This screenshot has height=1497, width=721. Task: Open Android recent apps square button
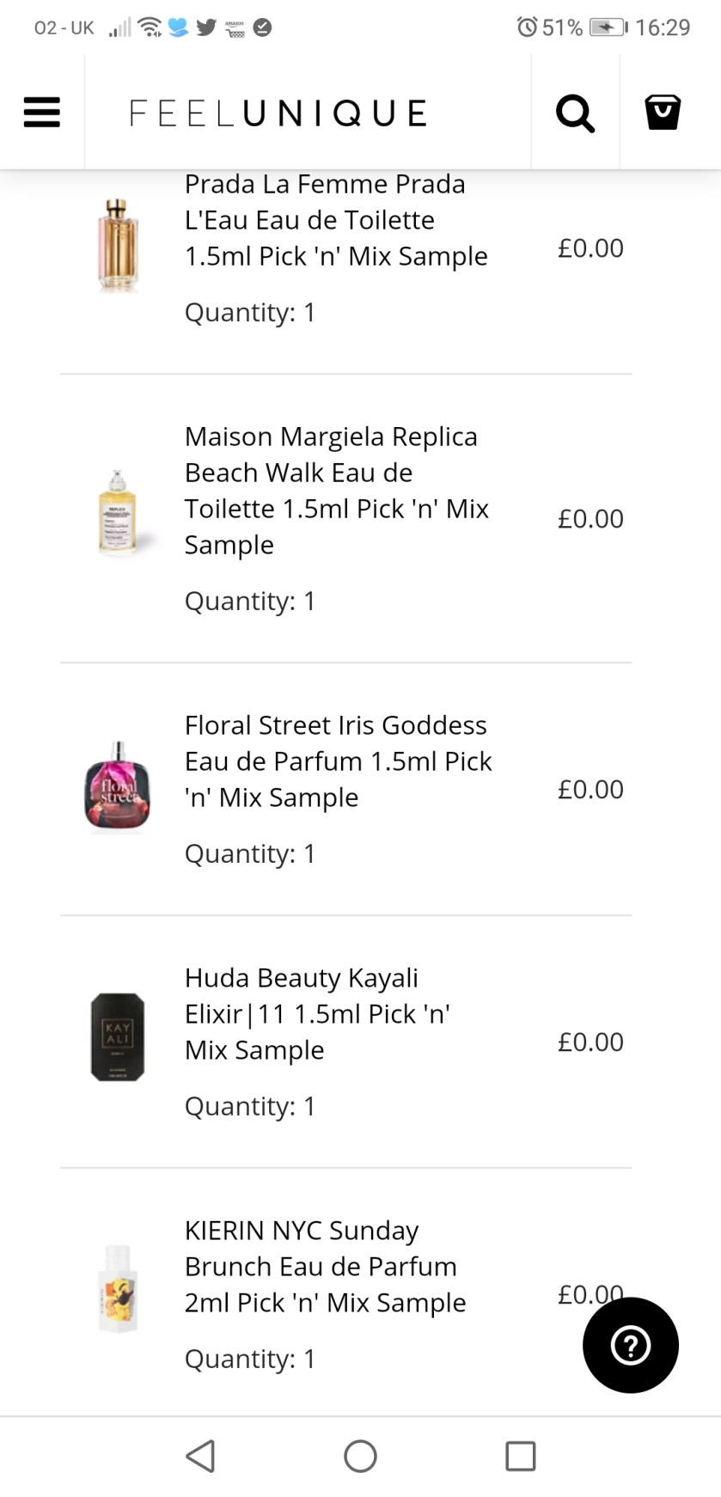(x=520, y=1457)
